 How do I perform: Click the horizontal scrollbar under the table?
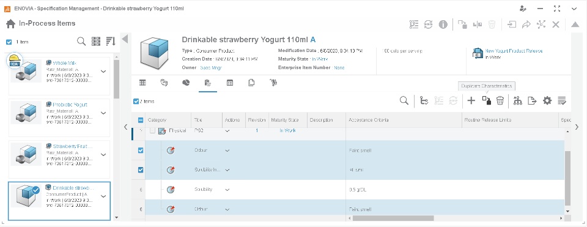pos(393,218)
